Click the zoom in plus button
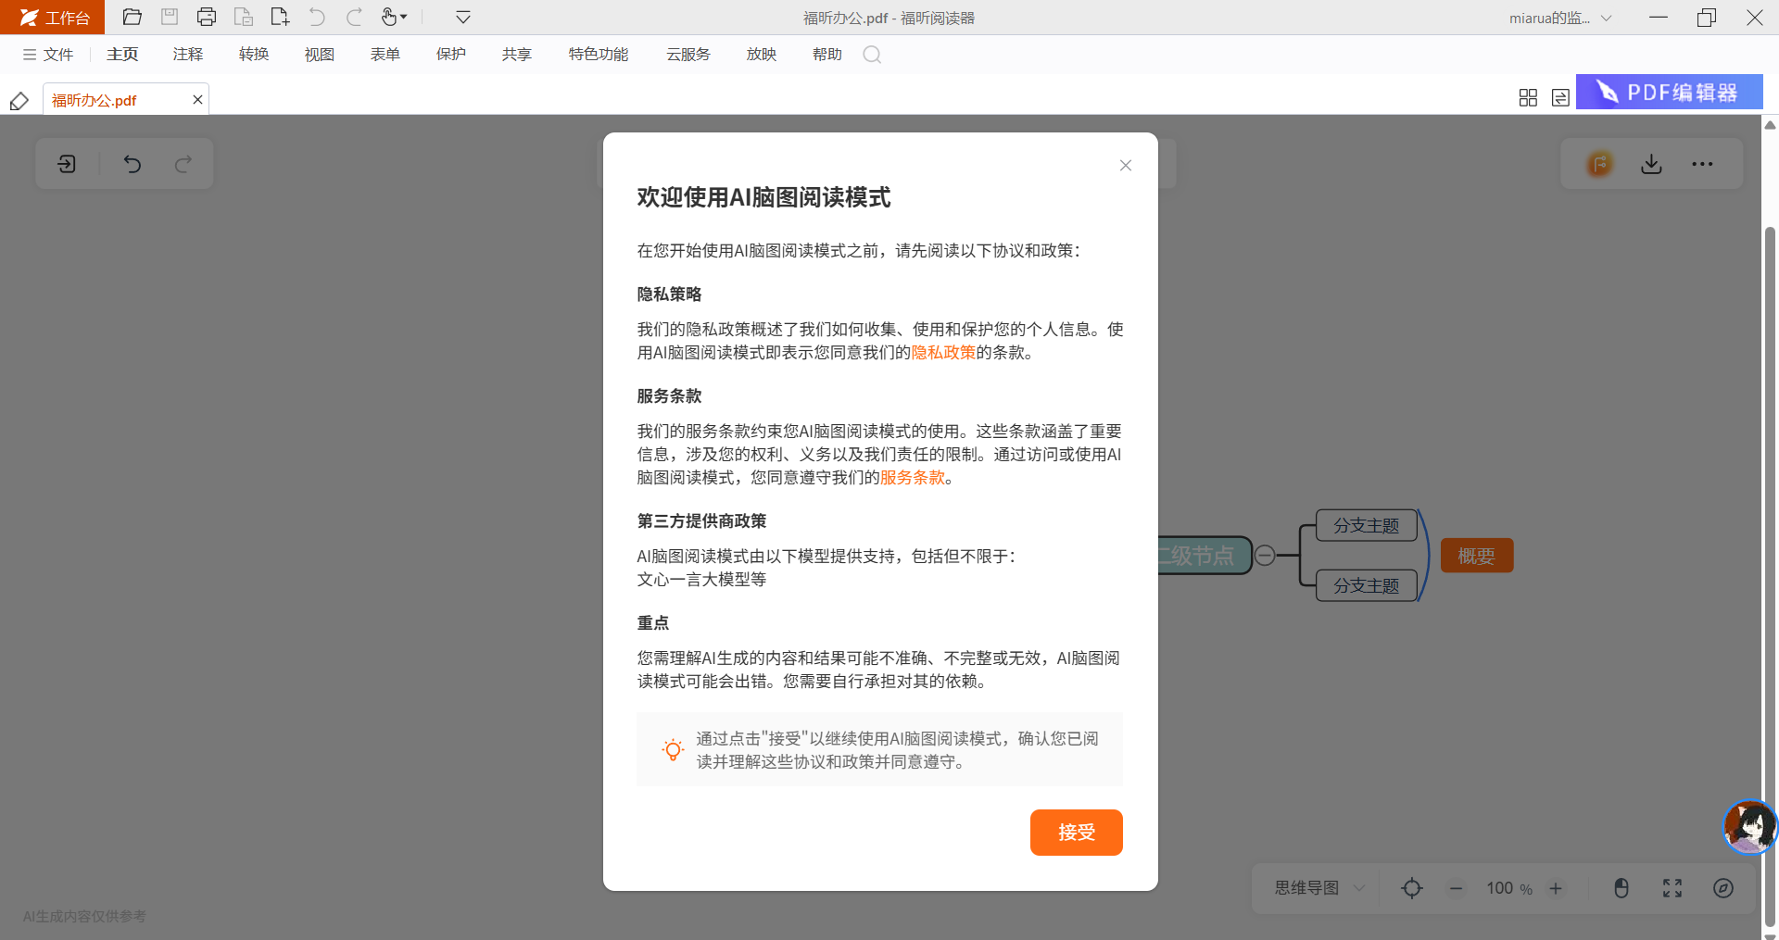The image size is (1779, 940). coord(1556,888)
